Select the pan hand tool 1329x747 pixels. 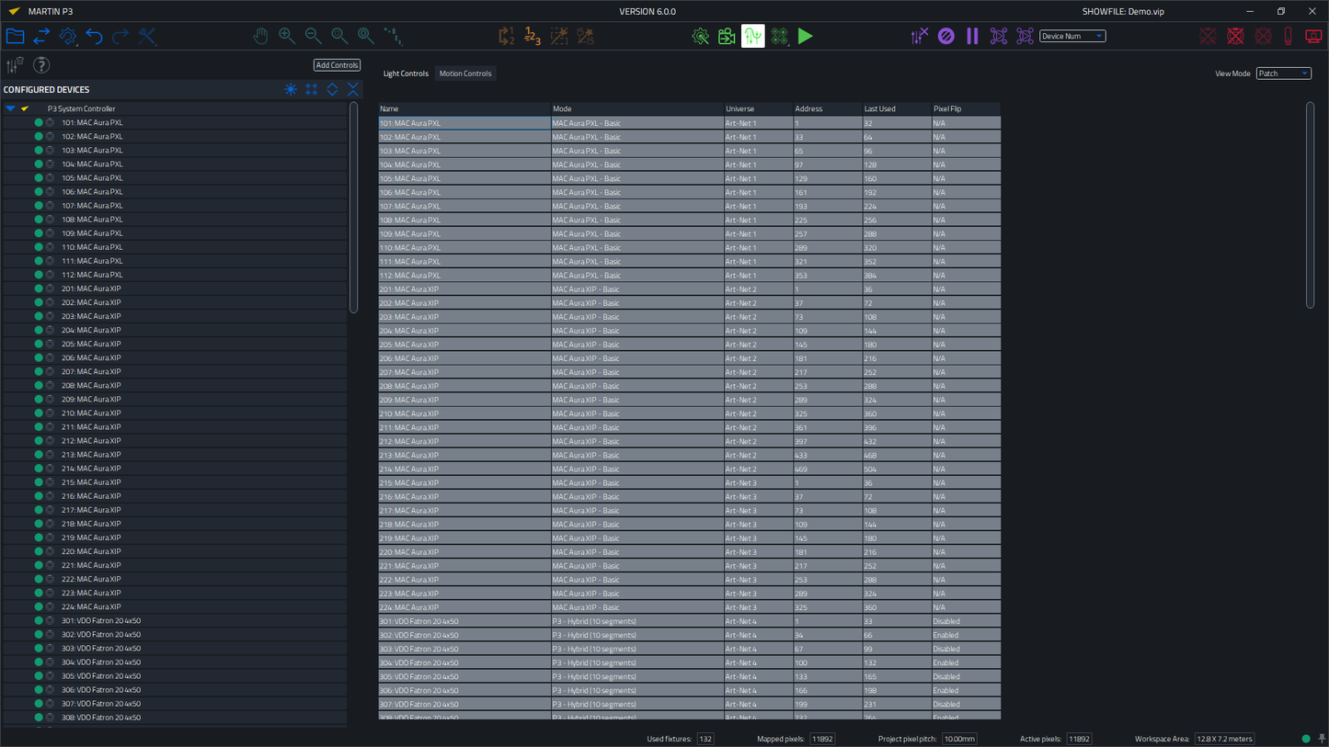coord(261,36)
